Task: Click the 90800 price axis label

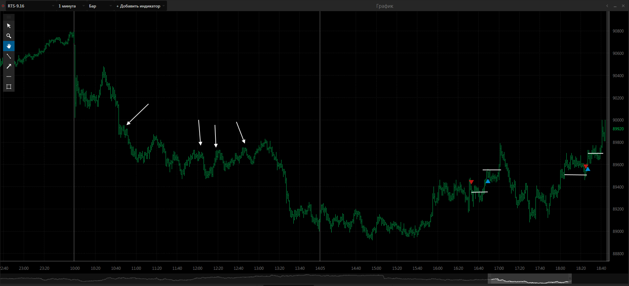Action: pyautogui.click(x=618, y=31)
